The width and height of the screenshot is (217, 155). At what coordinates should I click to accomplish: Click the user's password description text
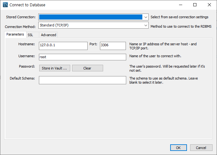pyautogui.click(x=167, y=68)
